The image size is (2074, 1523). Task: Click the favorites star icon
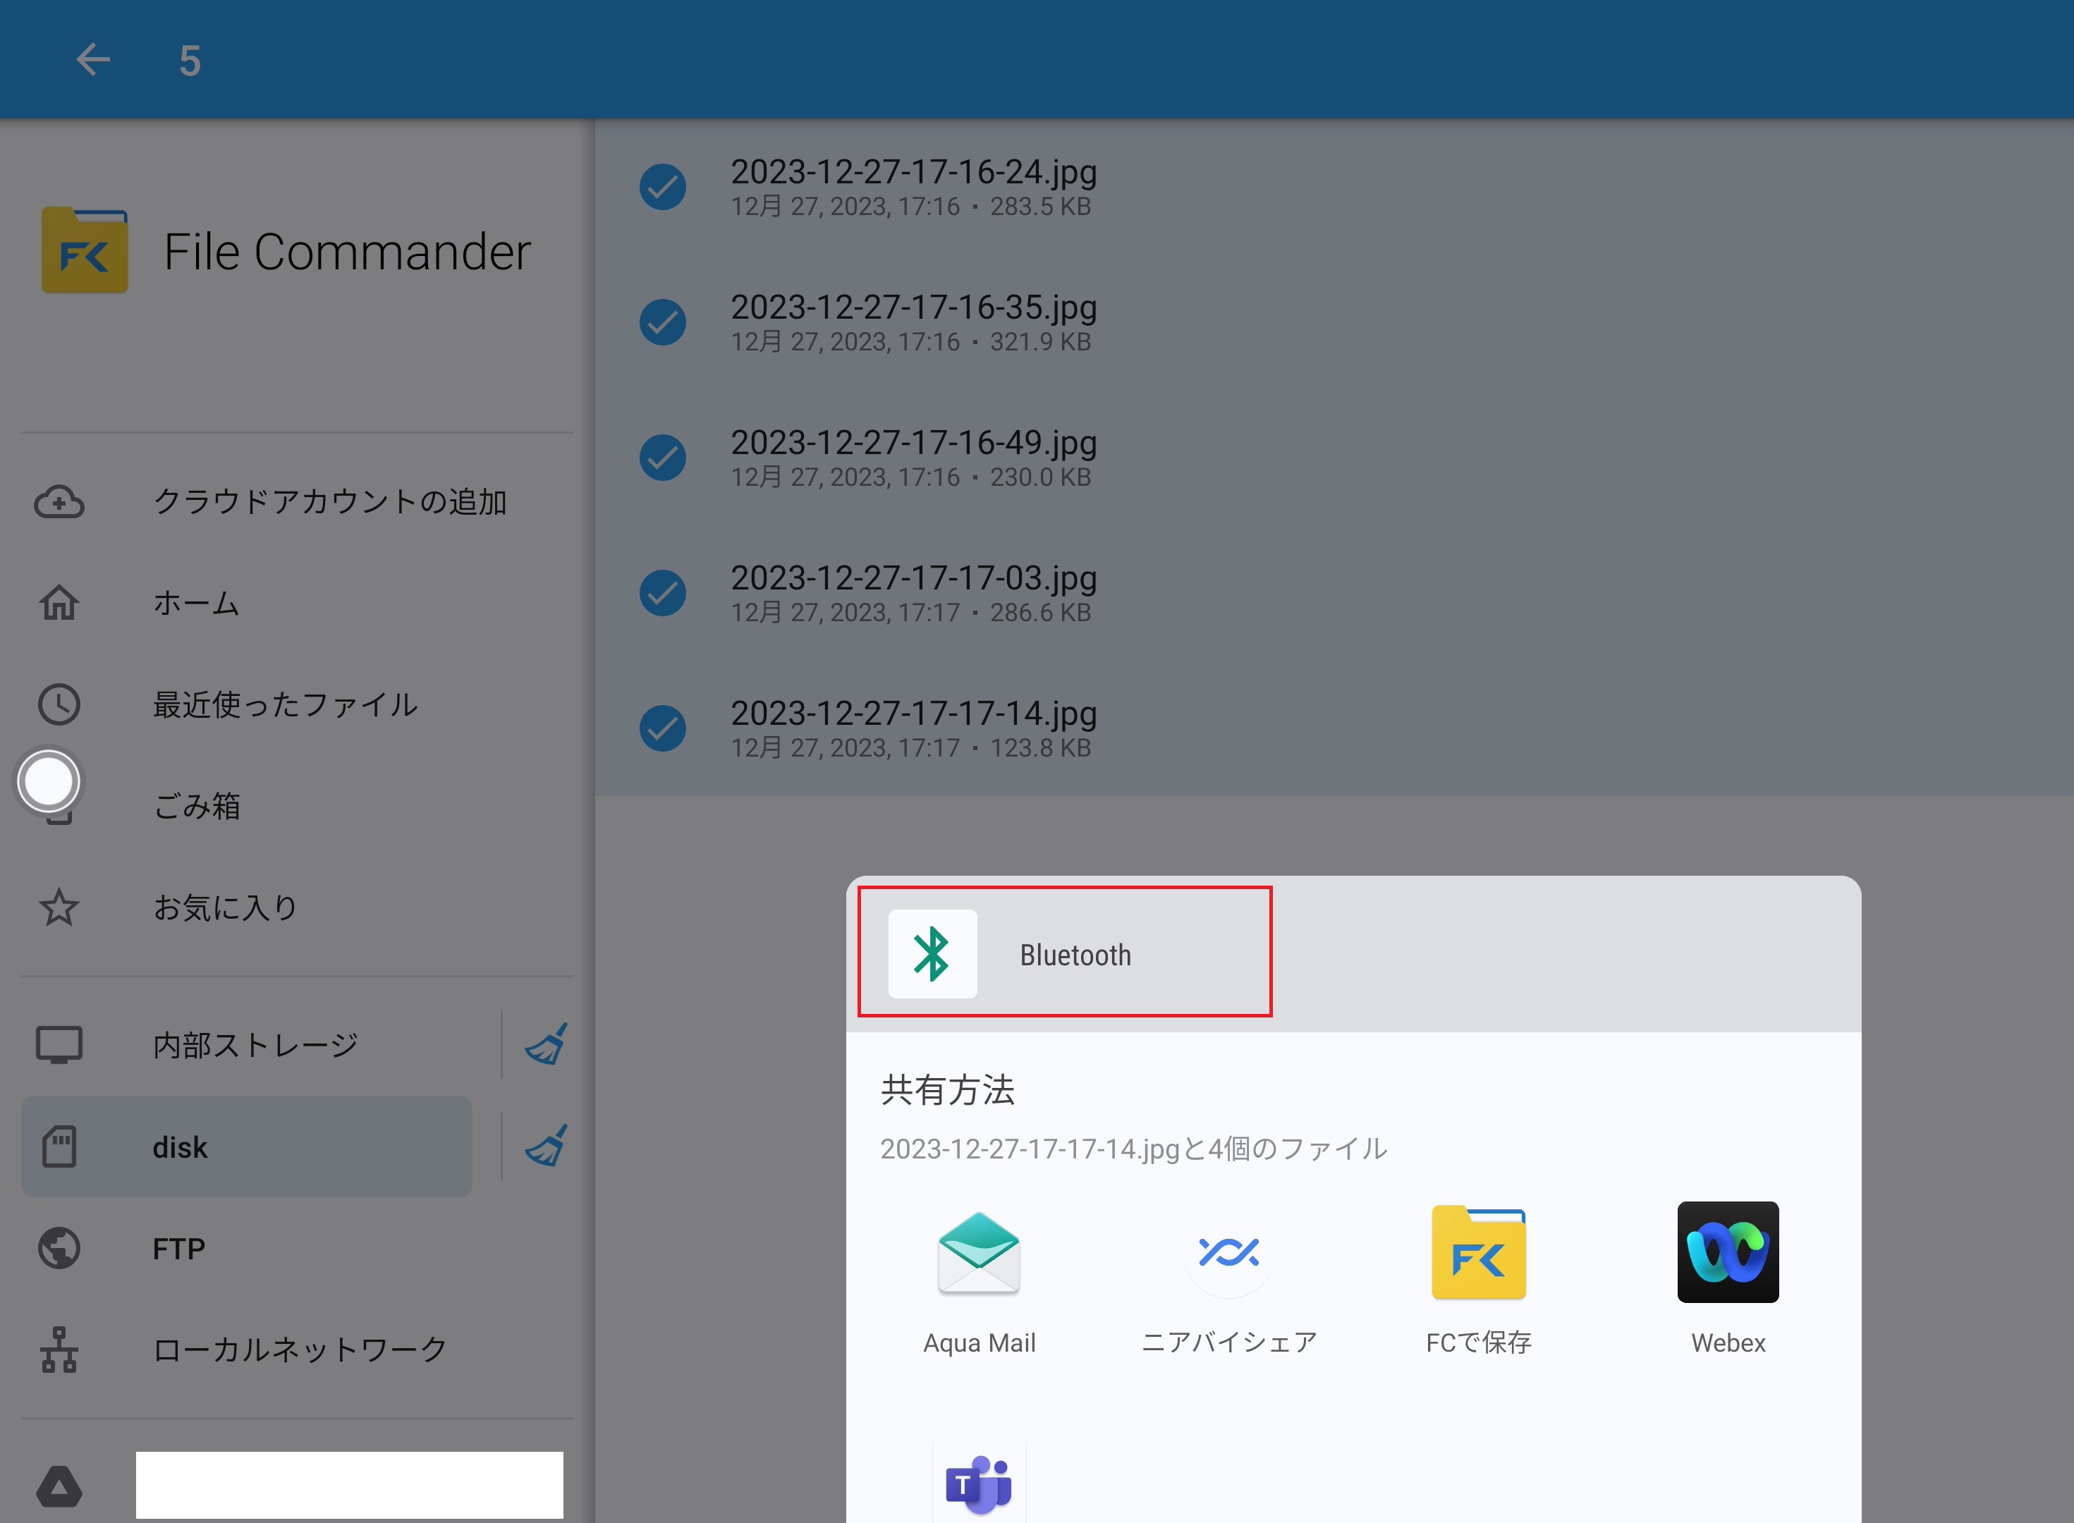(x=59, y=907)
